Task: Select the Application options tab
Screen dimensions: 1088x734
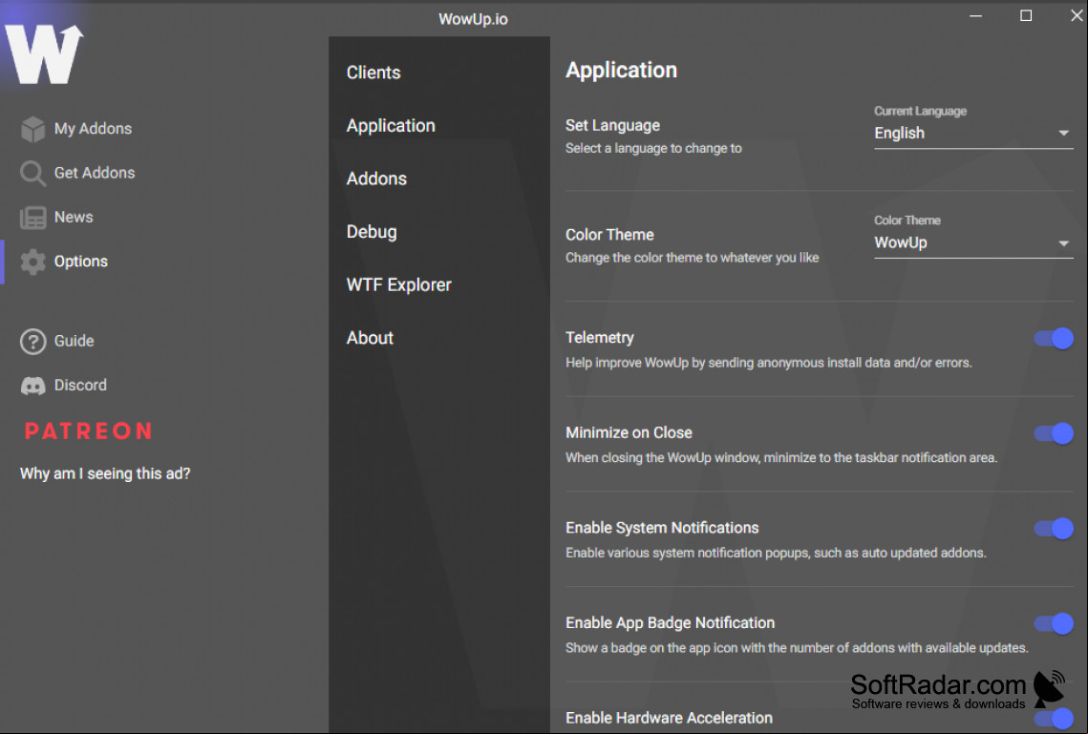Action: pos(391,126)
